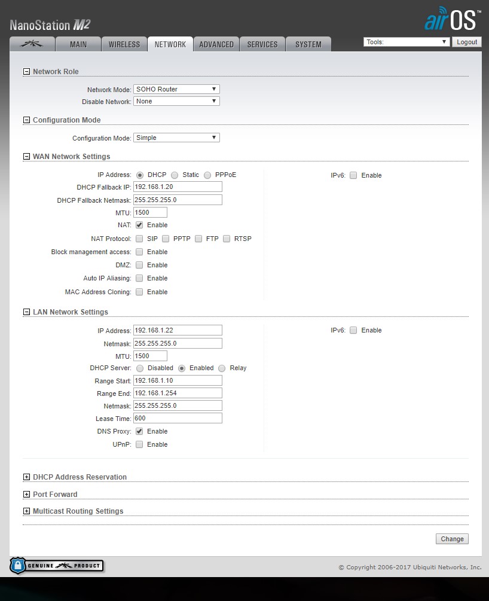Switch to the SYSTEM tab
Image resolution: width=489 pixels, height=601 pixels.
point(308,44)
